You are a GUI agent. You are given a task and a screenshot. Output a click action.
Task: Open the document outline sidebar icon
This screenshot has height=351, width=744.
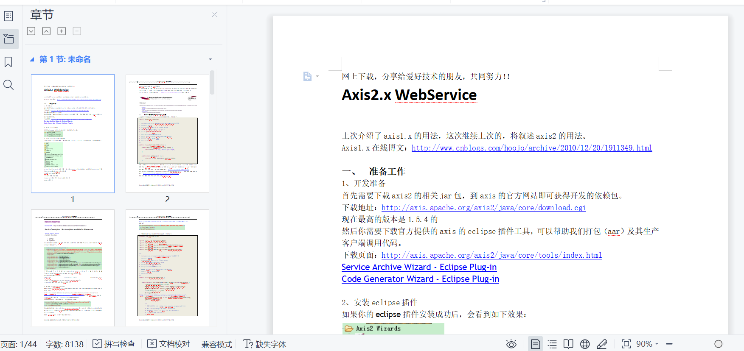(x=8, y=16)
